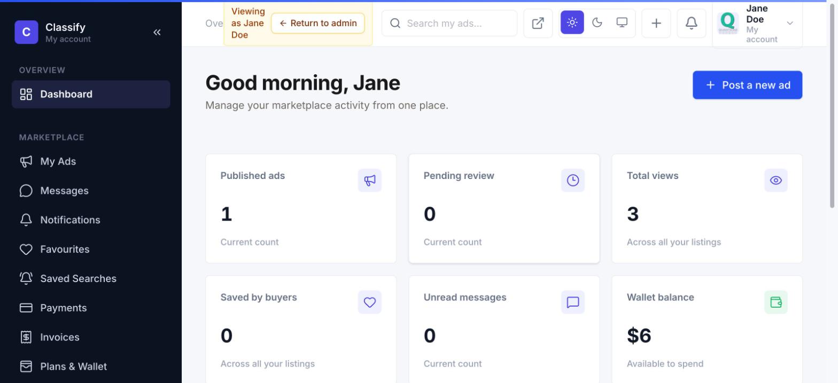Collapse the sidebar with double chevron

[157, 33]
